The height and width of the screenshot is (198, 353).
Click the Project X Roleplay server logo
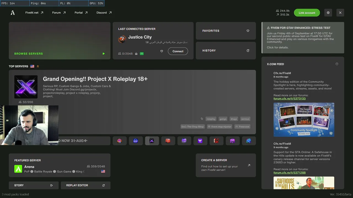pyautogui.click(x=26, y=87)
